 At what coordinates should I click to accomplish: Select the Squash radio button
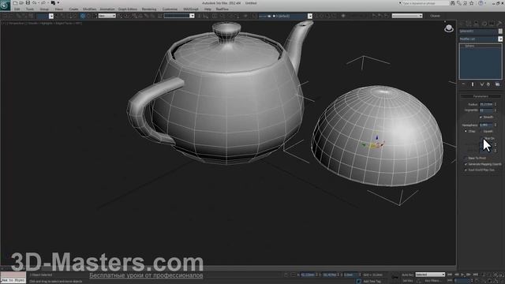point(482,131)
